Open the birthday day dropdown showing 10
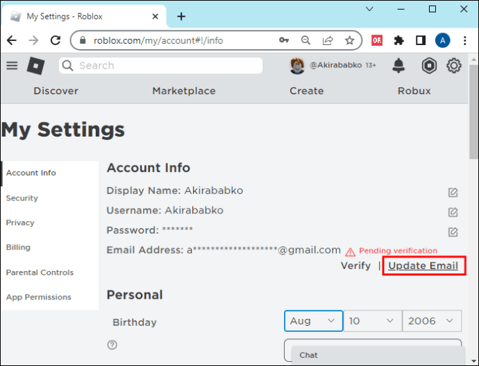The width and height of the screenshot is (479, 366). pos(372,321)
